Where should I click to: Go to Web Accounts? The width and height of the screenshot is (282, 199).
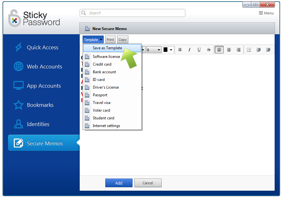tap(44, 67)
